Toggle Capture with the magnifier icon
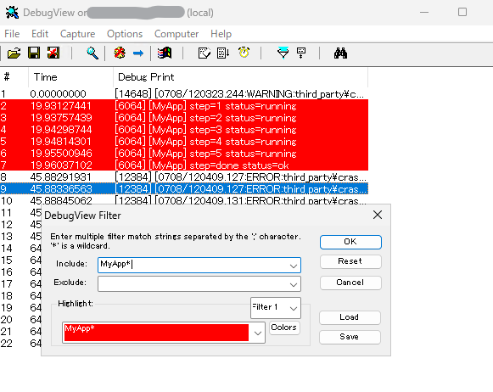Image resolution: width=493 pixels, height=392 pixels. point(92,53)
